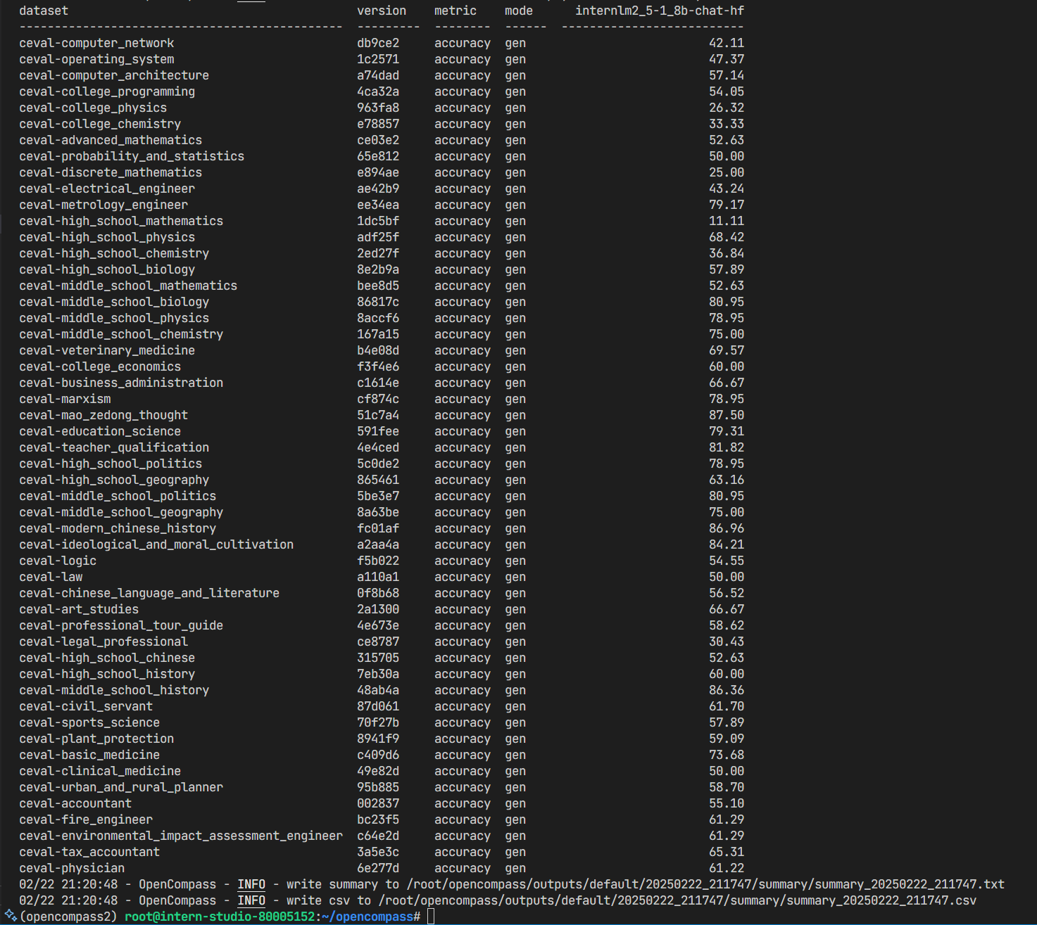Click summary_20250222_211747.csv output path
1037x925 pixels.
677,900
